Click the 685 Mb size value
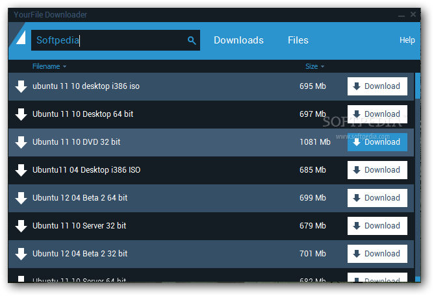This screenshot has width=434, height=296. (313, 170)
